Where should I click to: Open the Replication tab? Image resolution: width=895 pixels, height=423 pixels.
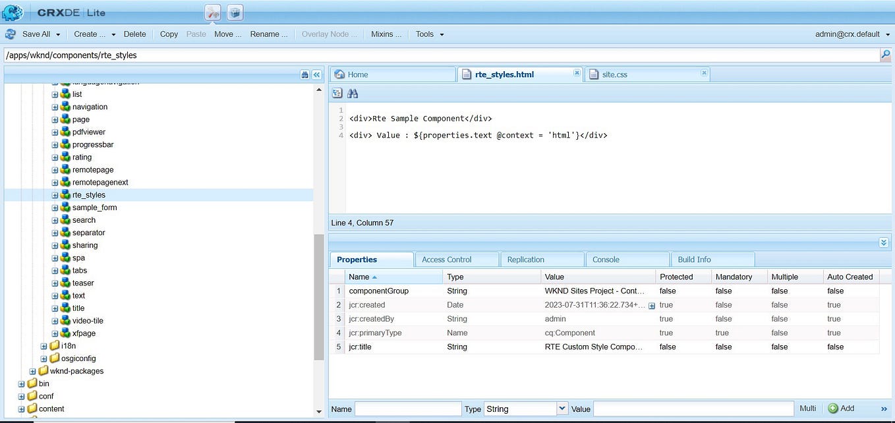542,260
